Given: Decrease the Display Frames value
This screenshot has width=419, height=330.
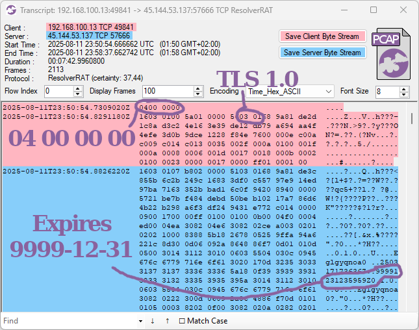Looking at the screenshot, I should 197,94.
